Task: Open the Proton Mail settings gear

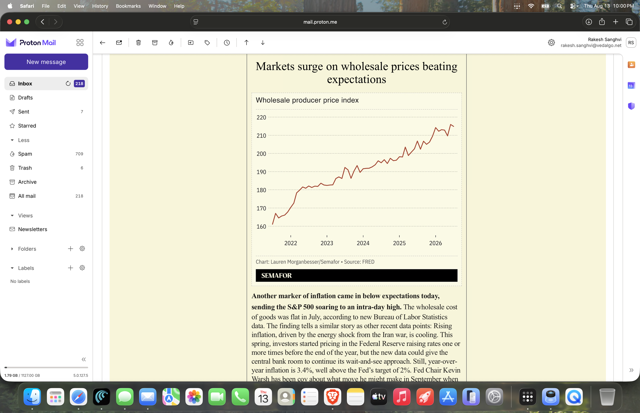Action: point(551,43)
